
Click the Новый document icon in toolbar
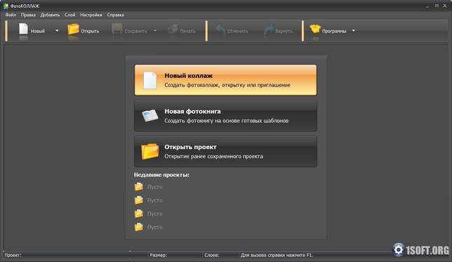23,30
